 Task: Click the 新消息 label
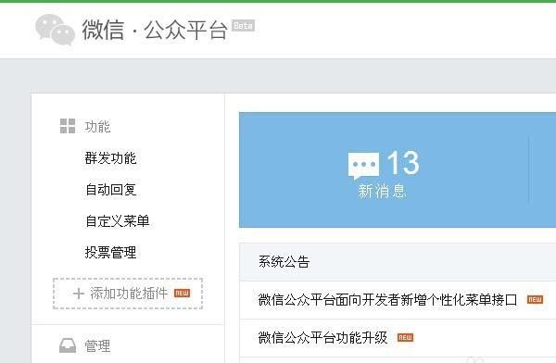coord(382,191)
